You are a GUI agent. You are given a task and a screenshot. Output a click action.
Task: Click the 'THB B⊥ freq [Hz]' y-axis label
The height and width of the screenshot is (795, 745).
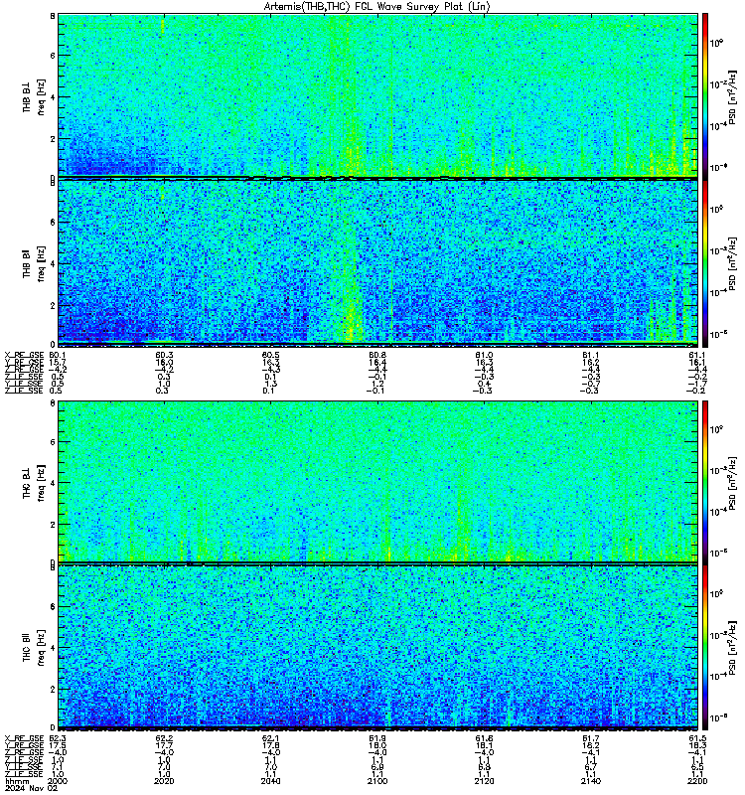(34, 95)
